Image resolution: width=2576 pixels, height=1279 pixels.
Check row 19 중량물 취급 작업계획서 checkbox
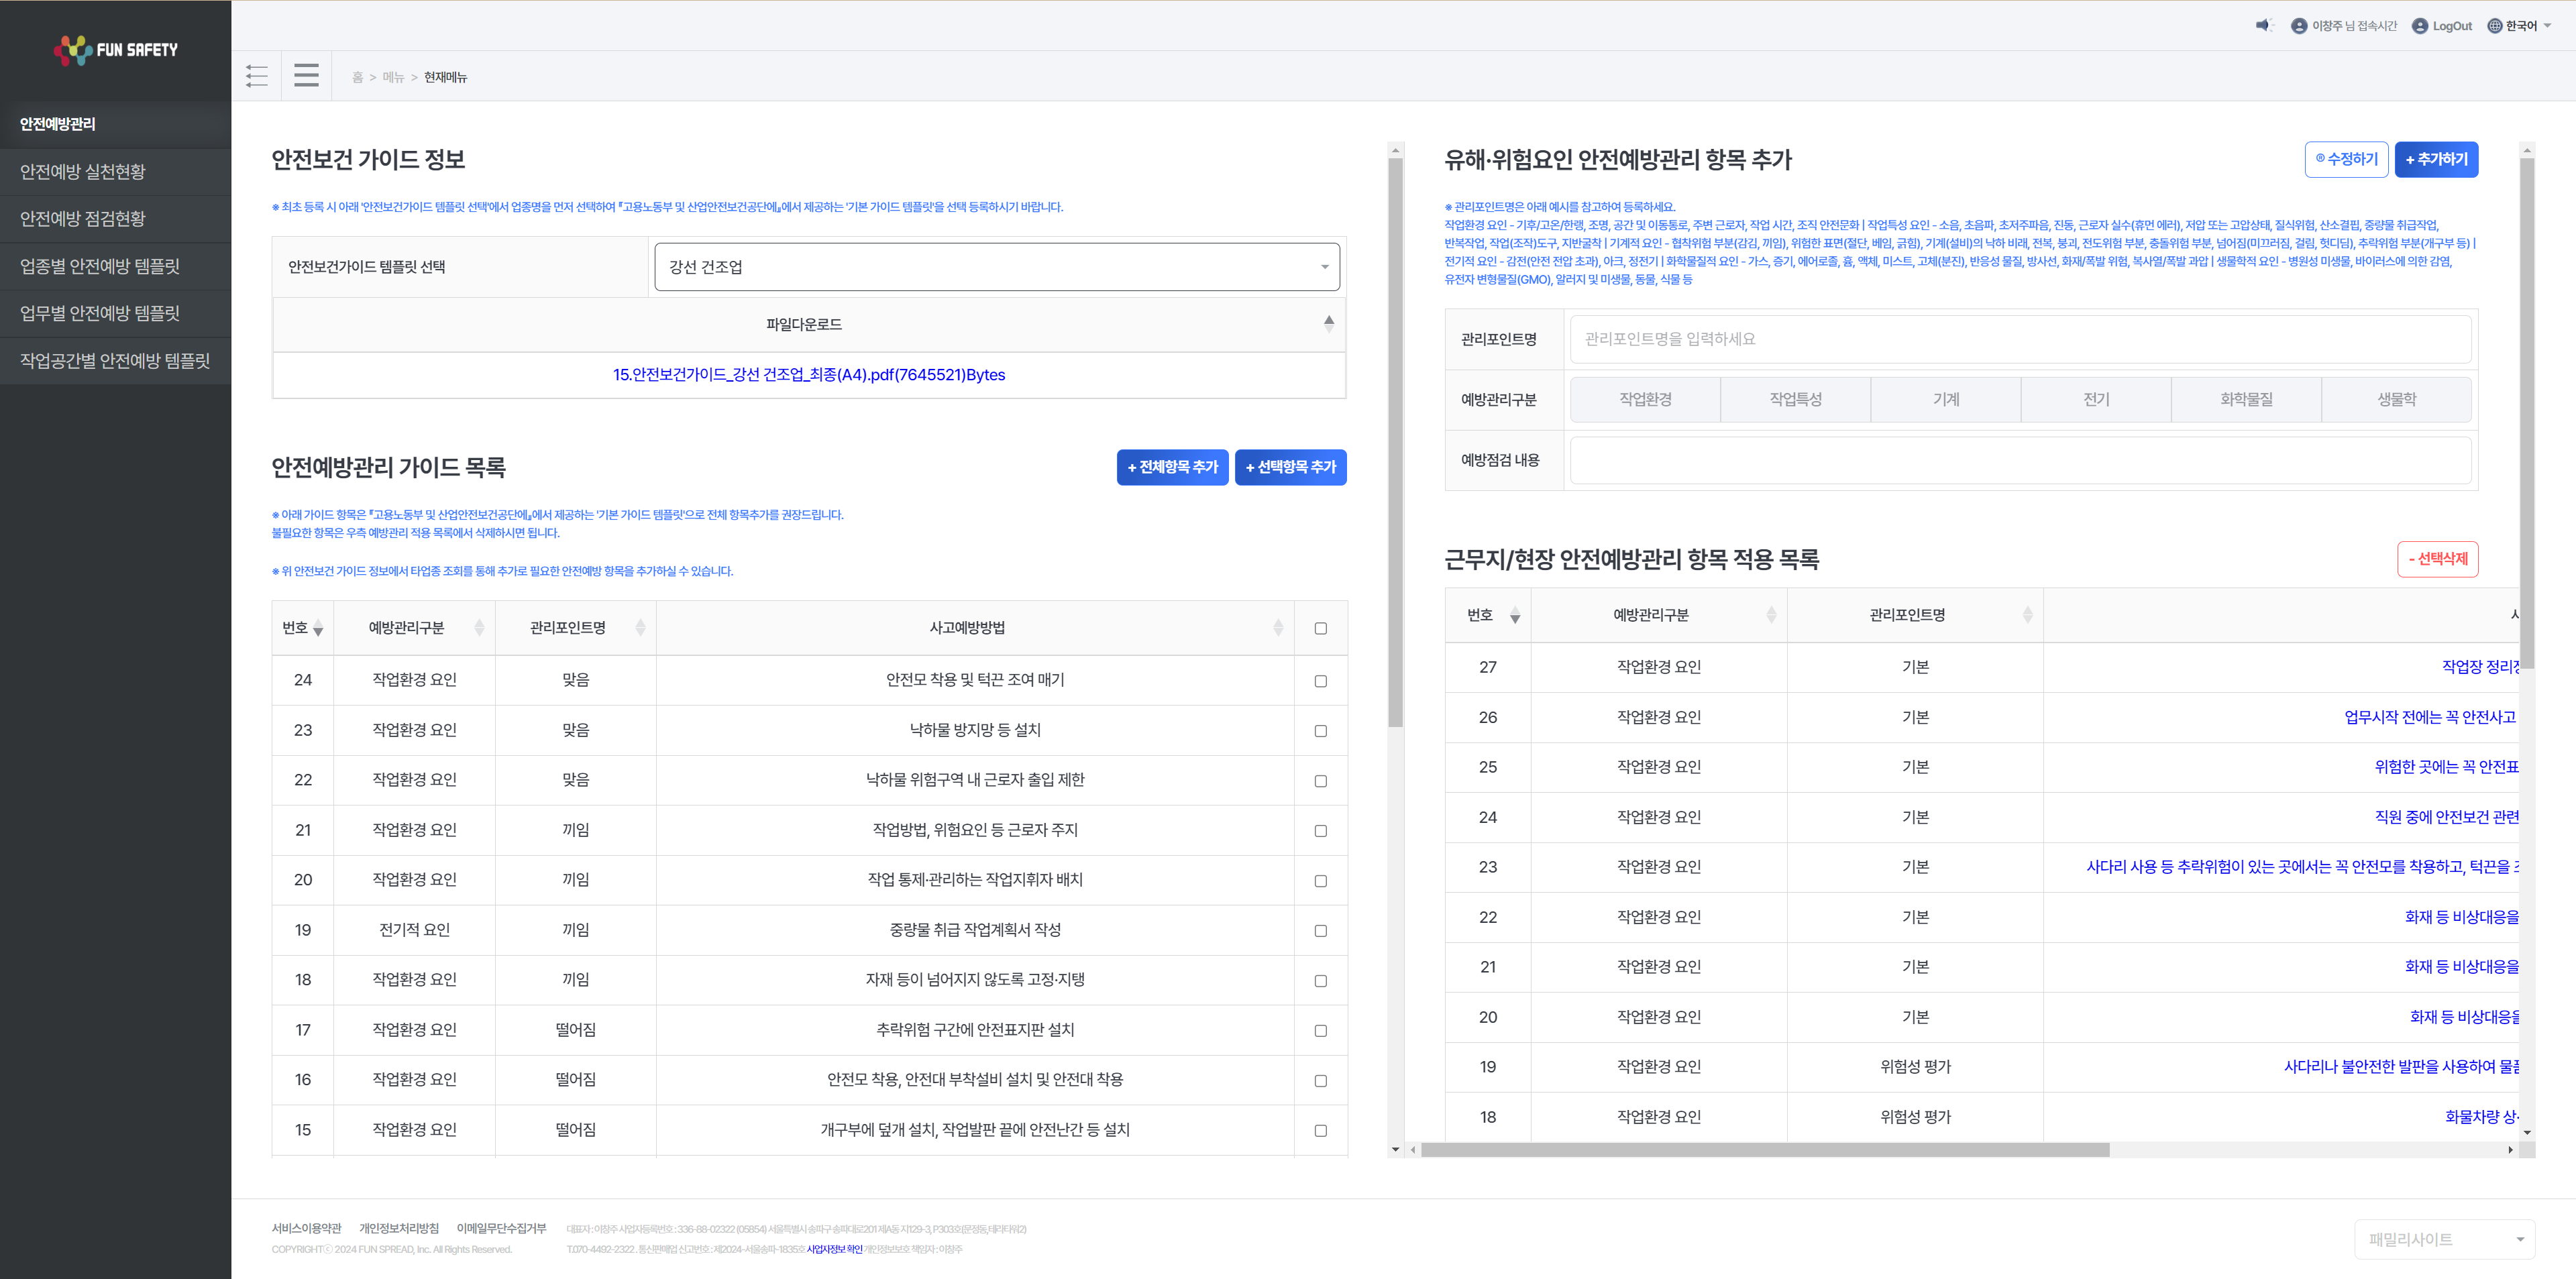point(1320,931)
